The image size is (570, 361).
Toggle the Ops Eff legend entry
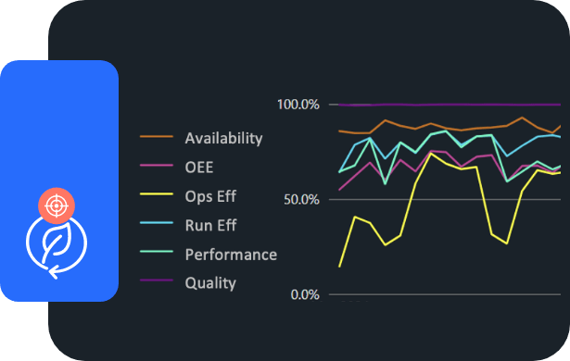(x=210, y=196)
